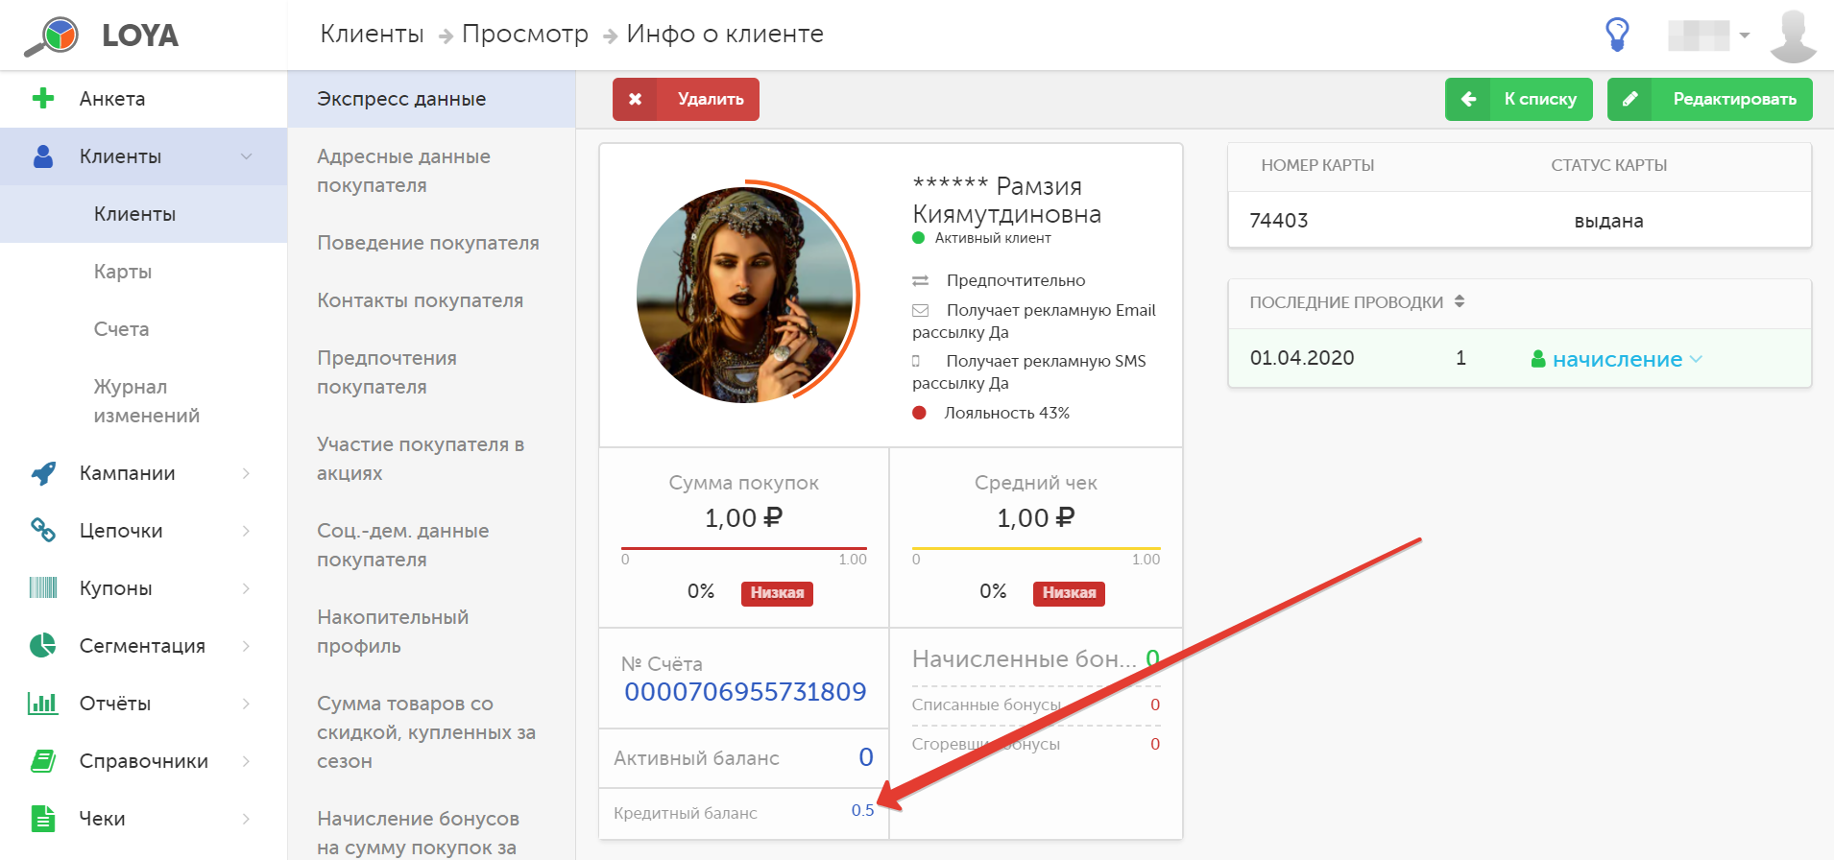
Task: Click card number 74403
Action: [1279, 221]
